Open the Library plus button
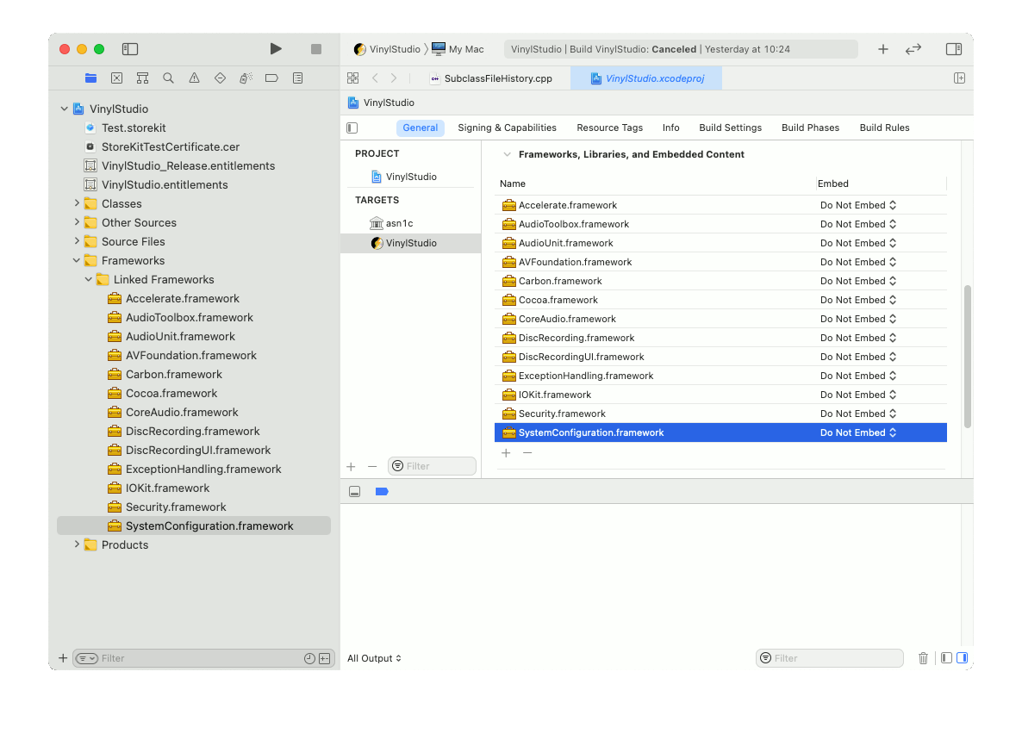 coord(883,49)
